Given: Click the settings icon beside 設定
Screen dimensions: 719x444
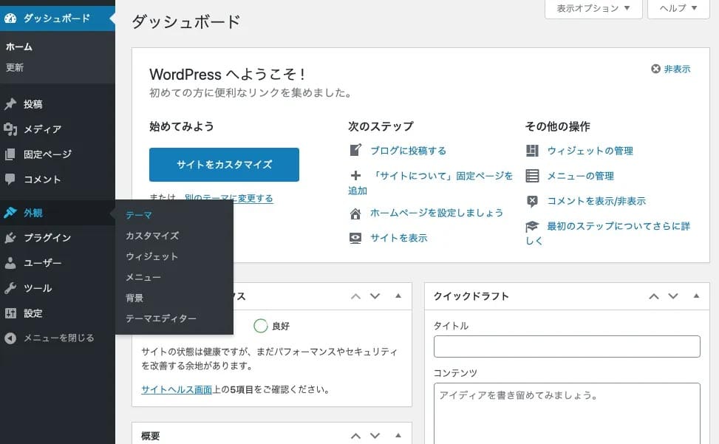Looking at the screenshot, I should [10, 313].
